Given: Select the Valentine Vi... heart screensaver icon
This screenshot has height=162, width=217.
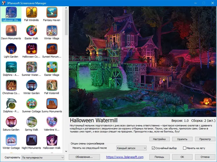Looking at the screenshot, I should point(52,122).
